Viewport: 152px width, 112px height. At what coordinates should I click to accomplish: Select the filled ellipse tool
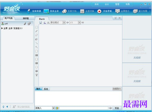37,71
